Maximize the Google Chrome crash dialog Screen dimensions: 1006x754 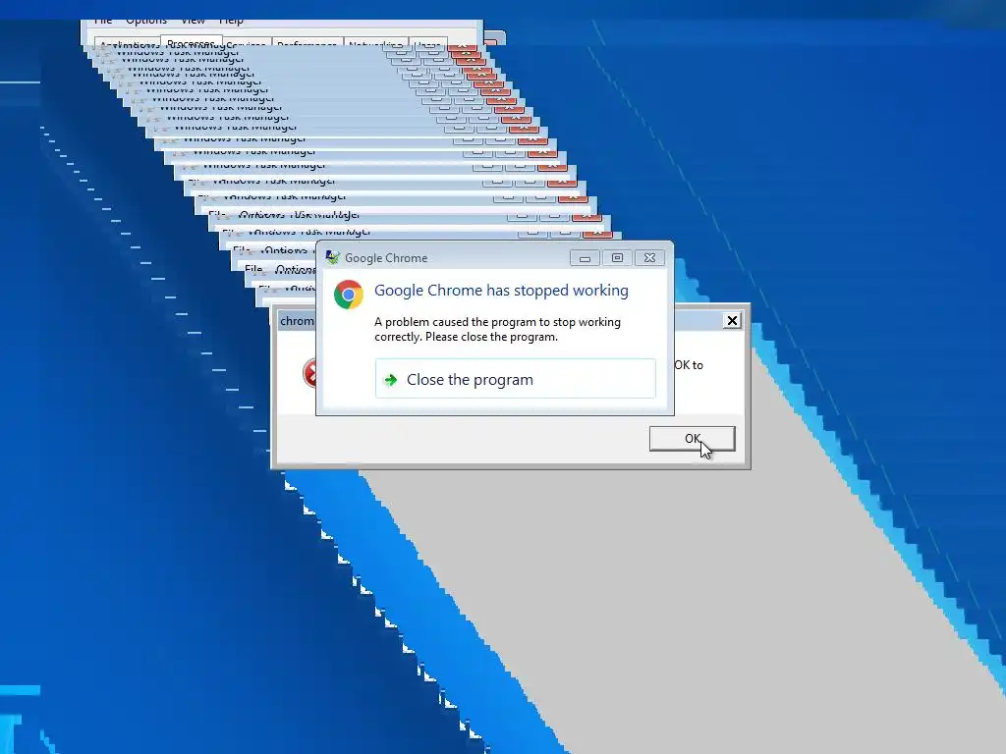click(x=617, y=258)
